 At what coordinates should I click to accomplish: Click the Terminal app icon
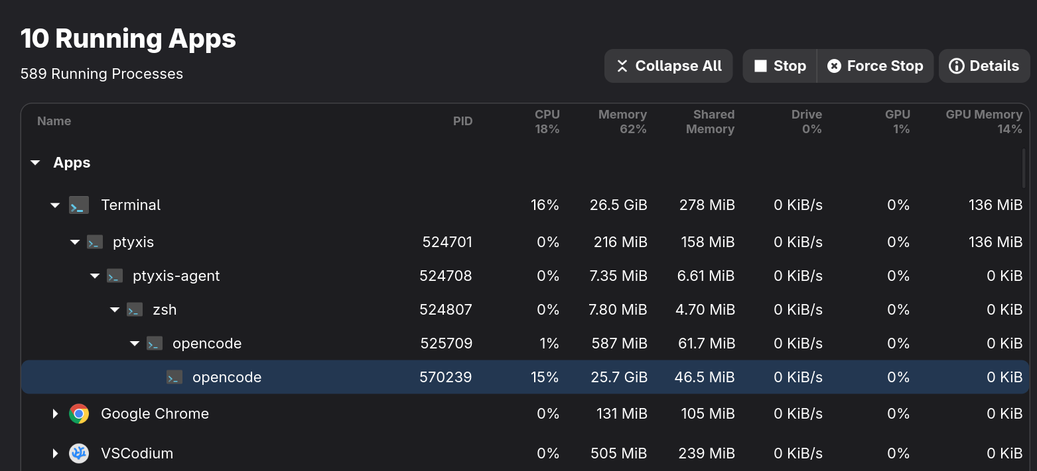tap(79, 205)
